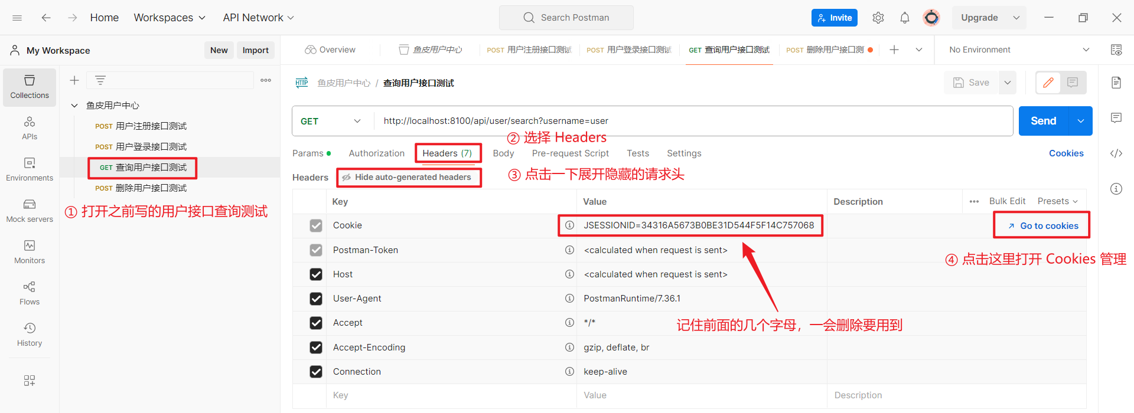Open the GET method dropdown

point(331,121)
